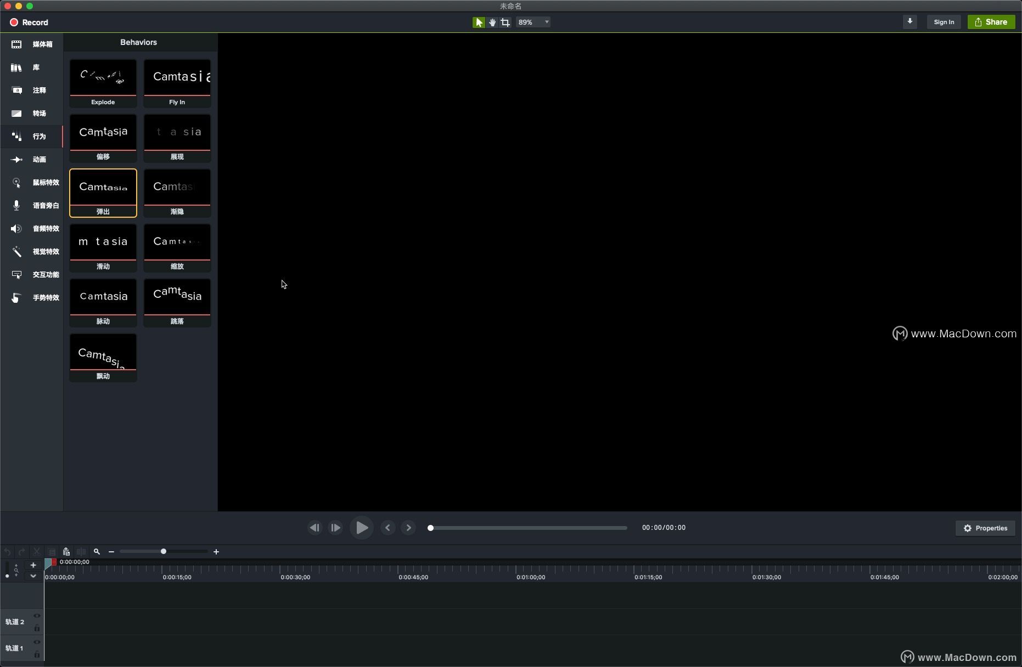Click the paste clipboard icon
Image resolution: width=1022 pixels, height=667 pixels.
coord(66,552)
